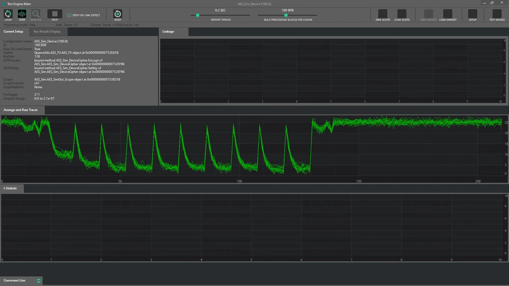Screen dimensions: 509x286
Task: Open Load Dataset from the toolbar
Action: coord(448,14)
